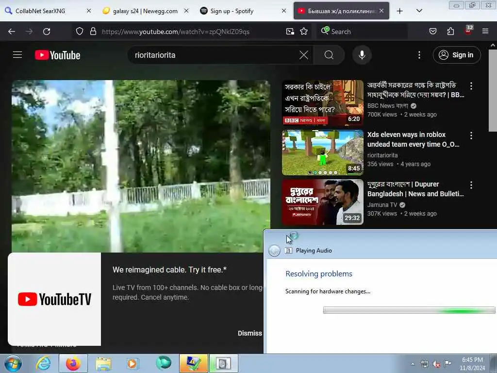Close the Sign up - Spotify tab
Screen dimensions: 497x373
[x=283, y=11]
